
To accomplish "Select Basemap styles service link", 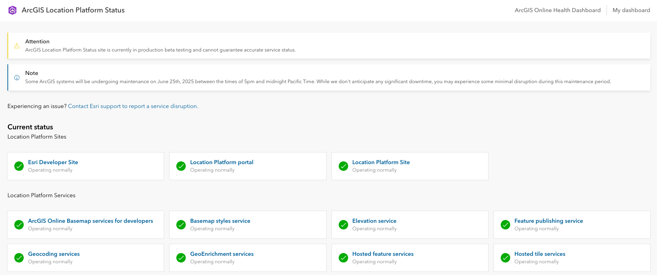I will click(220, 221).
